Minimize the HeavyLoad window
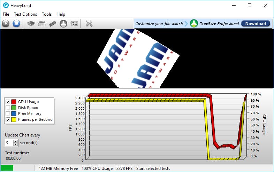The height and width of the screenshot is (172, 274). (x=234, y=6)
